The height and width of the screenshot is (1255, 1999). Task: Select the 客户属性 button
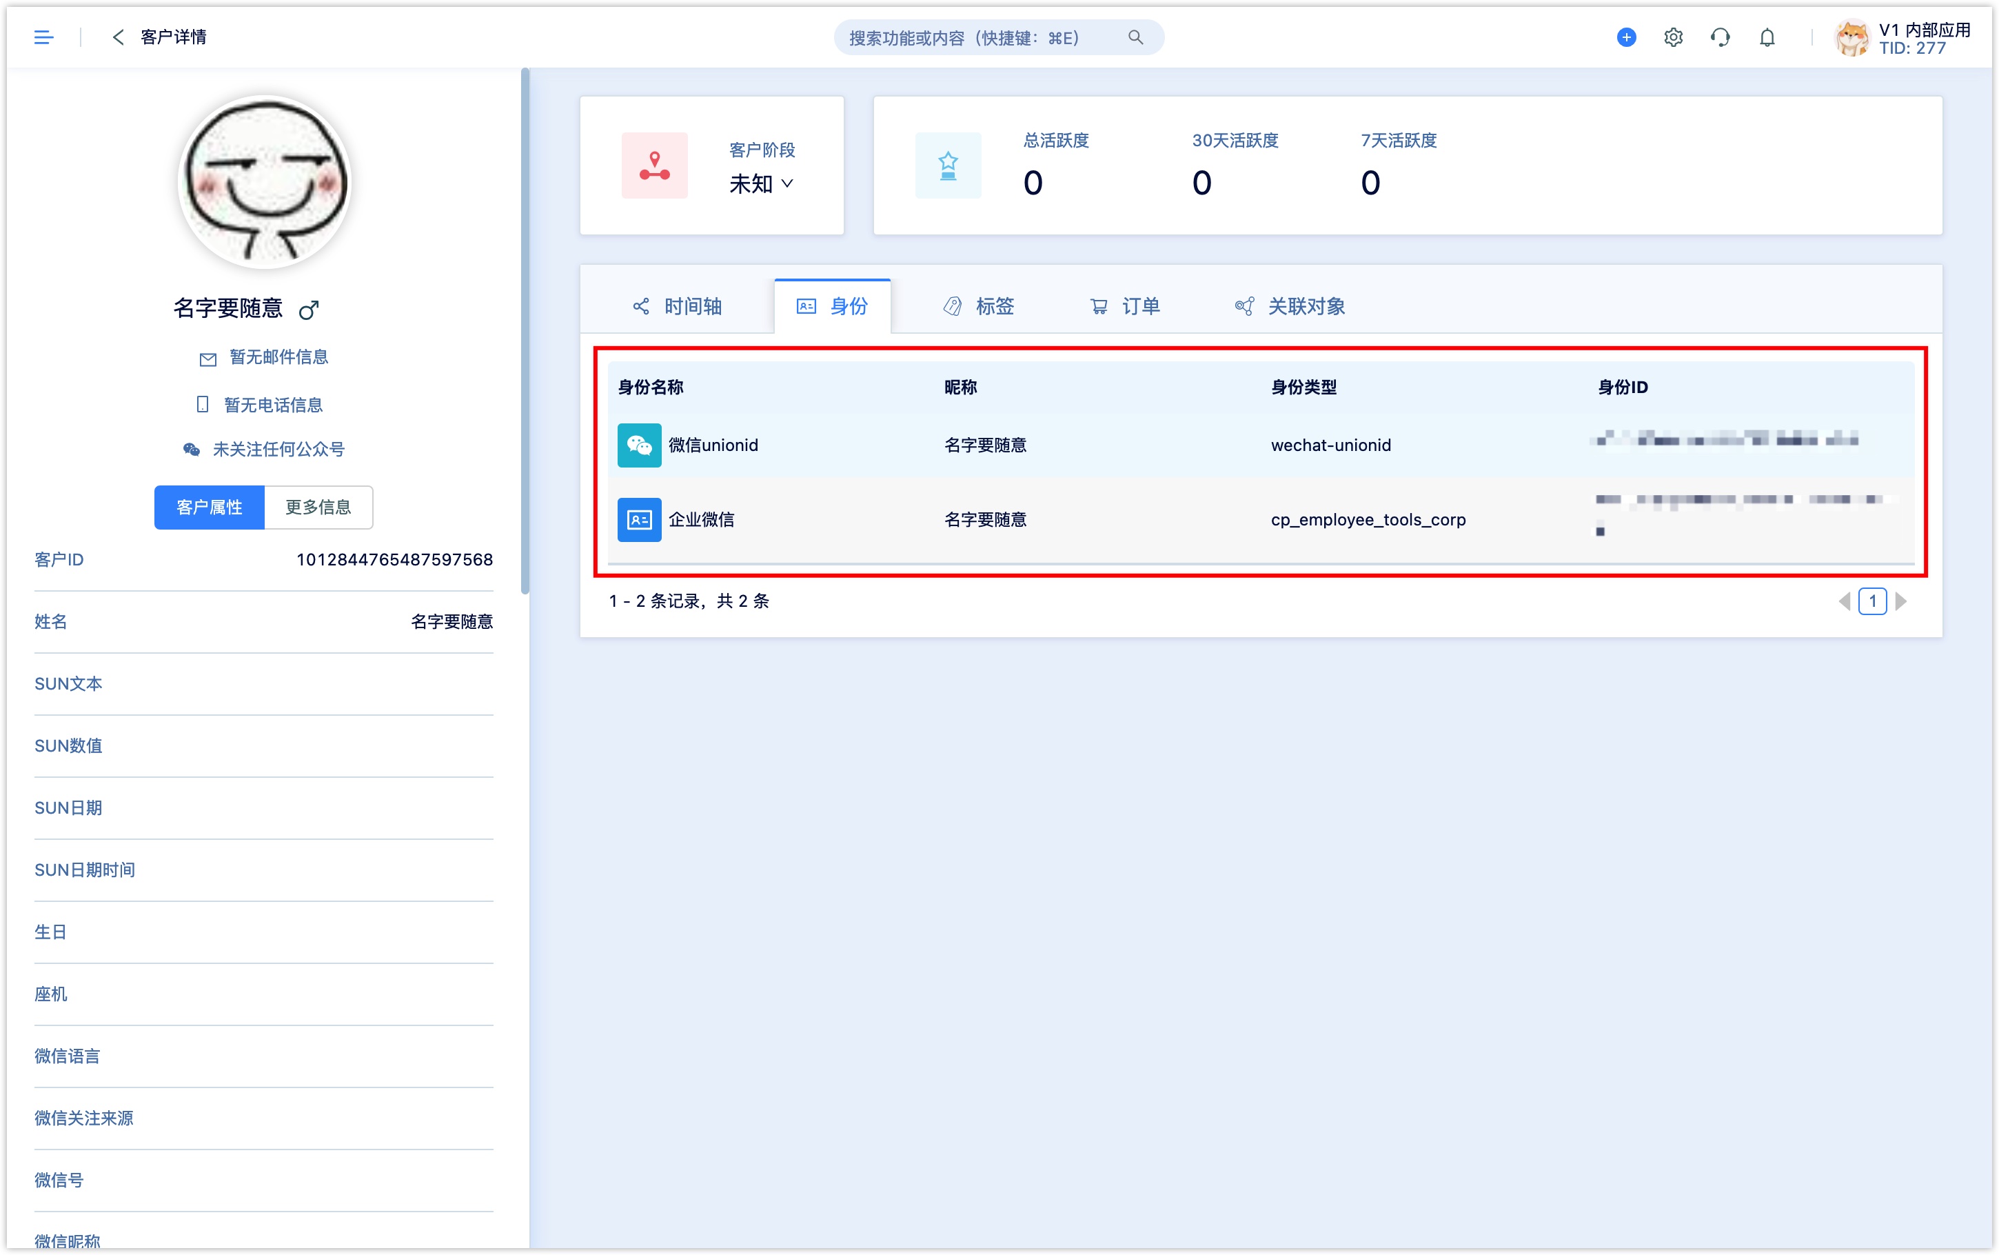tap(209, 507)
